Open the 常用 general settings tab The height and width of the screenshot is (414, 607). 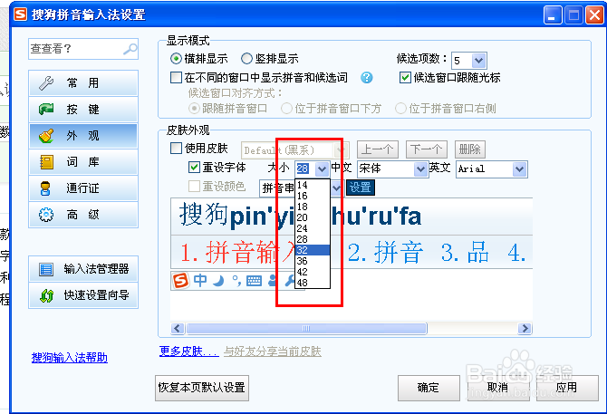[x=83, y=83]
